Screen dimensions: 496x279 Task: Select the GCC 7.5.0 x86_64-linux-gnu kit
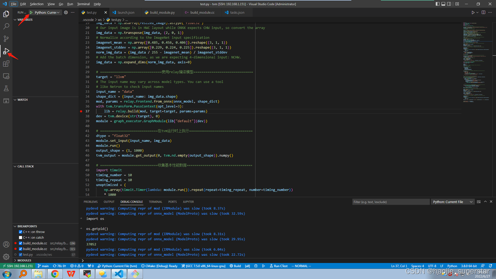click(203, 266)
